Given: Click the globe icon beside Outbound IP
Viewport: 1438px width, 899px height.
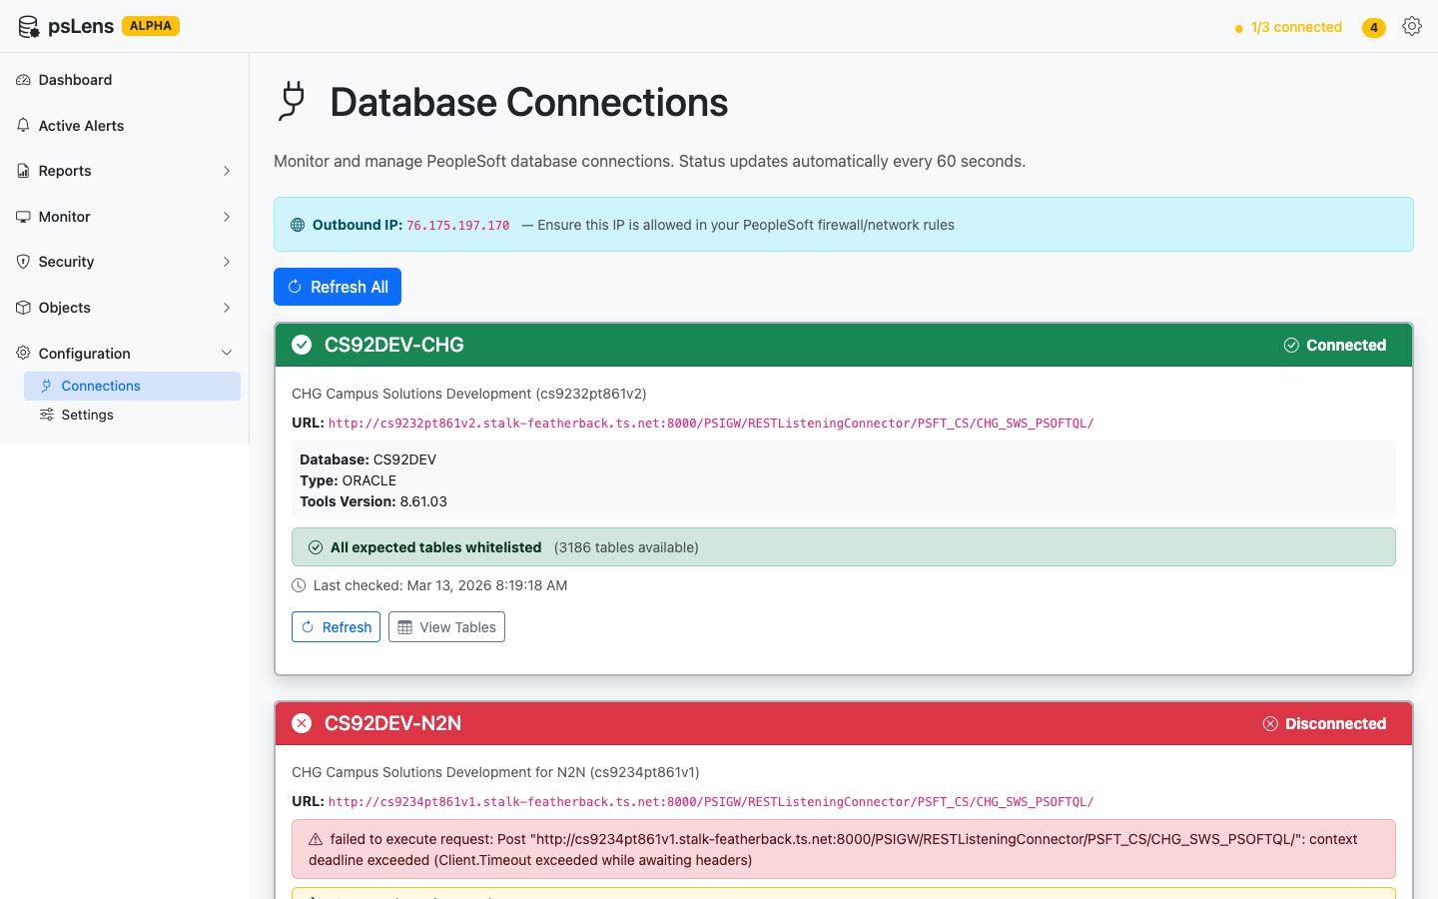Looking at the screenshot, I should tap(298, 225).
